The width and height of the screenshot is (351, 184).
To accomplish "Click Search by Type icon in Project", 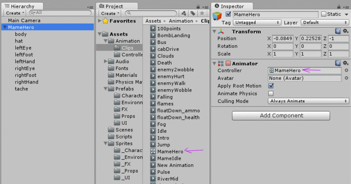I will (183, 13).
